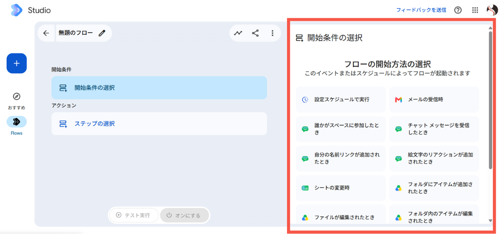The image size is (504, 234).
Task: Open the account profile avatar
Action: coord(493,10)
